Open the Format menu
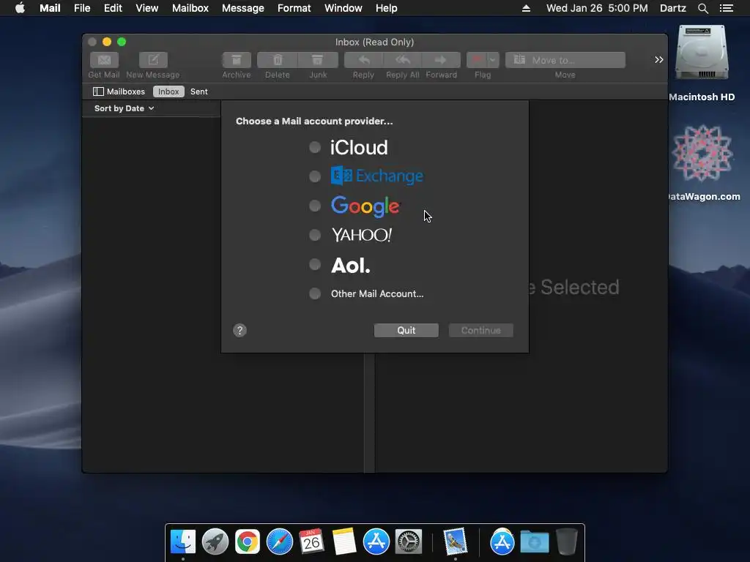The width and height of the screenshot is (750, 562). point(294,8)
